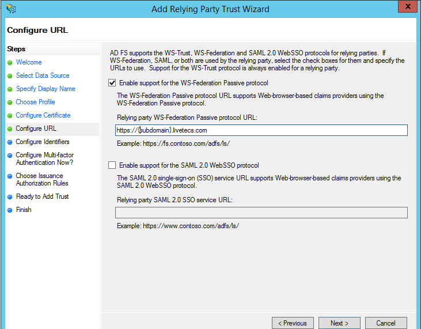421x329 pixels.
Task: Enable support for the SAML 2.0 WebSSO protocol
Action: click(x=112, y=165)
